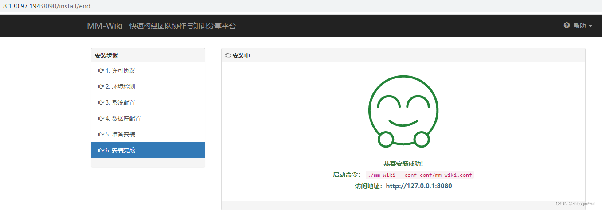602x210 pixels.
Task: Open the 帮助 help dropdown
Action: pos(578,26)
